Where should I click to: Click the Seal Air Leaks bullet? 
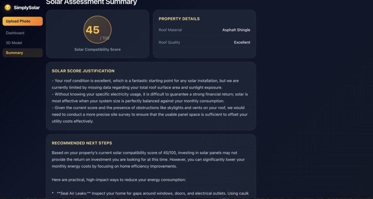coord(150,193)
